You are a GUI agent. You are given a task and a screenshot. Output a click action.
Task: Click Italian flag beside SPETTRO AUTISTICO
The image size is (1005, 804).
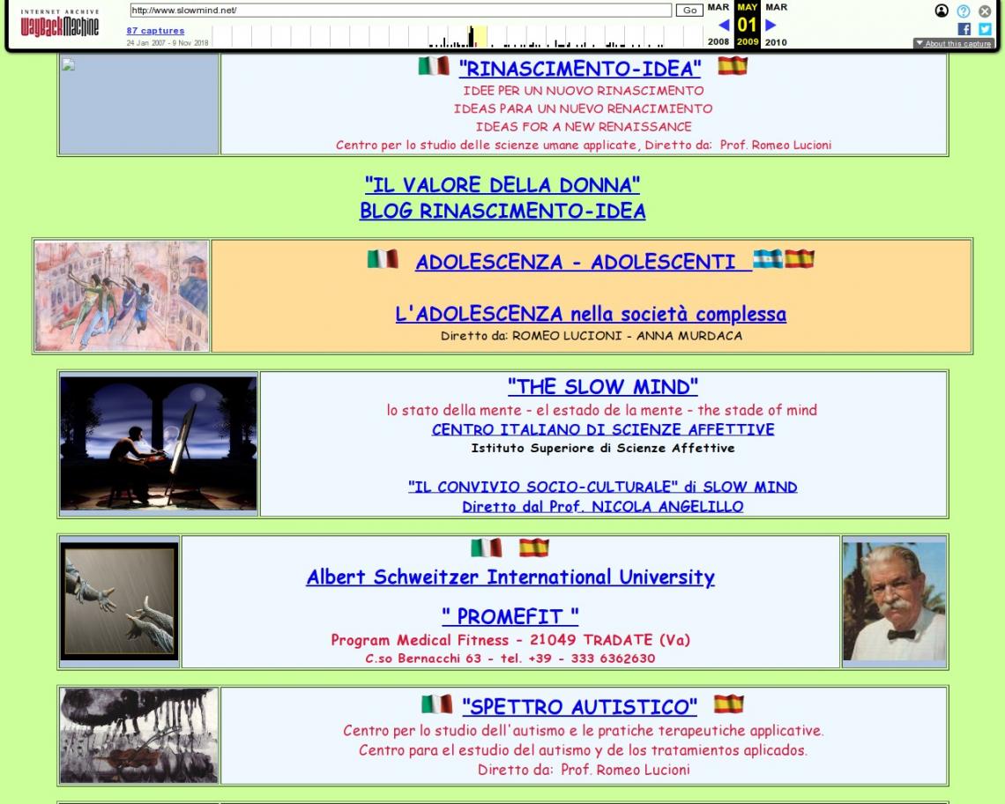[437, 704]
